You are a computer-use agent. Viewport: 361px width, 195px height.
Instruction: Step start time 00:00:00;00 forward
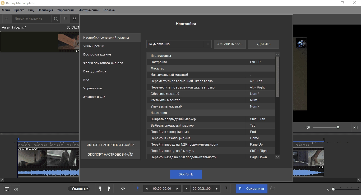[177, 189]
